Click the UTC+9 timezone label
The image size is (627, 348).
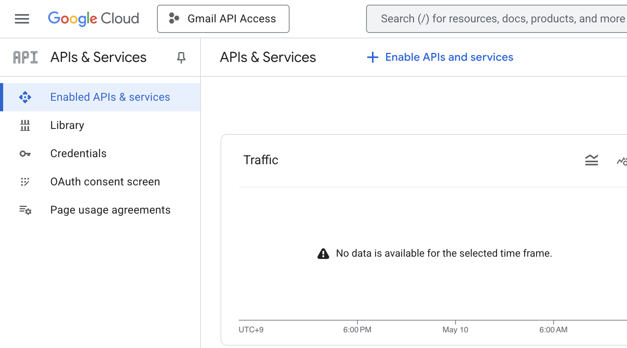pyautogui.click(x=251, y=330)
